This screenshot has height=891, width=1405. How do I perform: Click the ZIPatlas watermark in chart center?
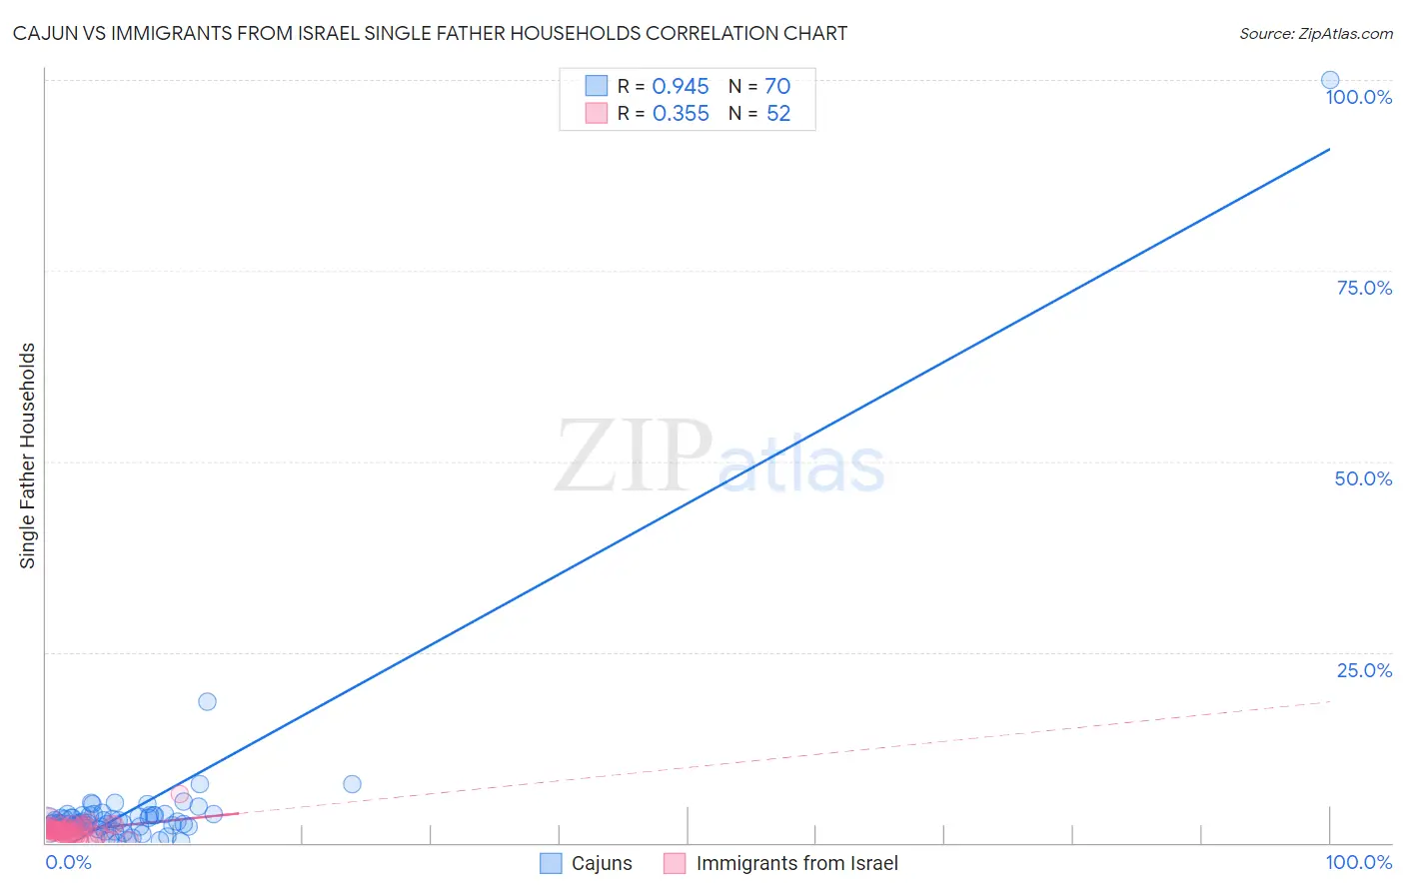coord(719,457)
